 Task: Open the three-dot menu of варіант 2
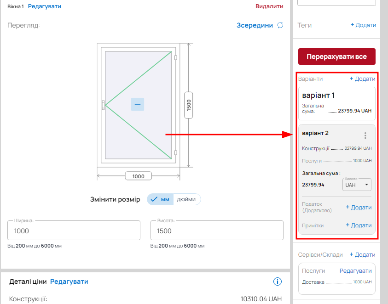[x=365, y=135]
